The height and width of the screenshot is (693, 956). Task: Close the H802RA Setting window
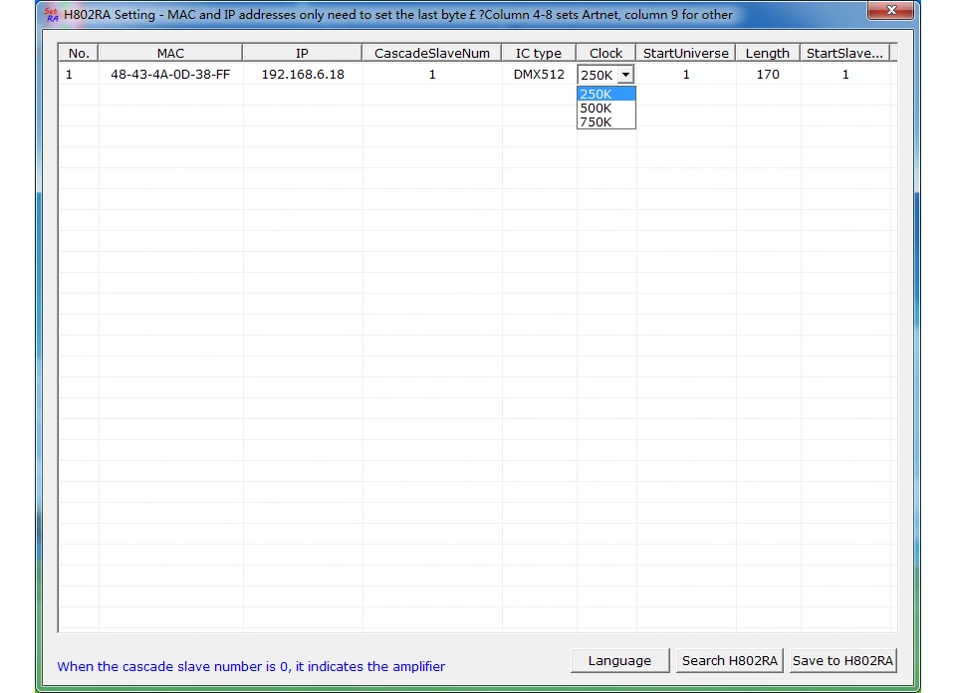tap(890, 10)
